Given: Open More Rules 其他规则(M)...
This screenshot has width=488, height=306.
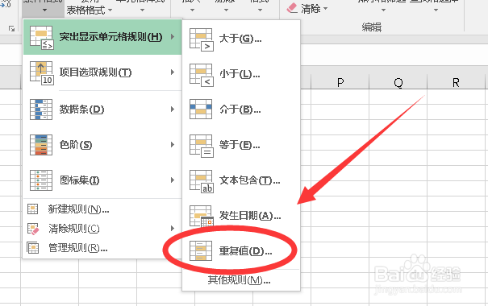Looking at the screenshot, I should pos(239,280).
